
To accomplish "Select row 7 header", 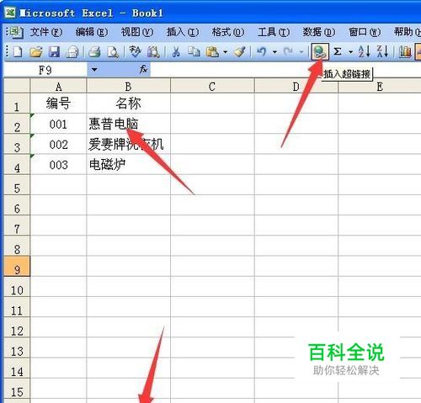I will point(17,225).
